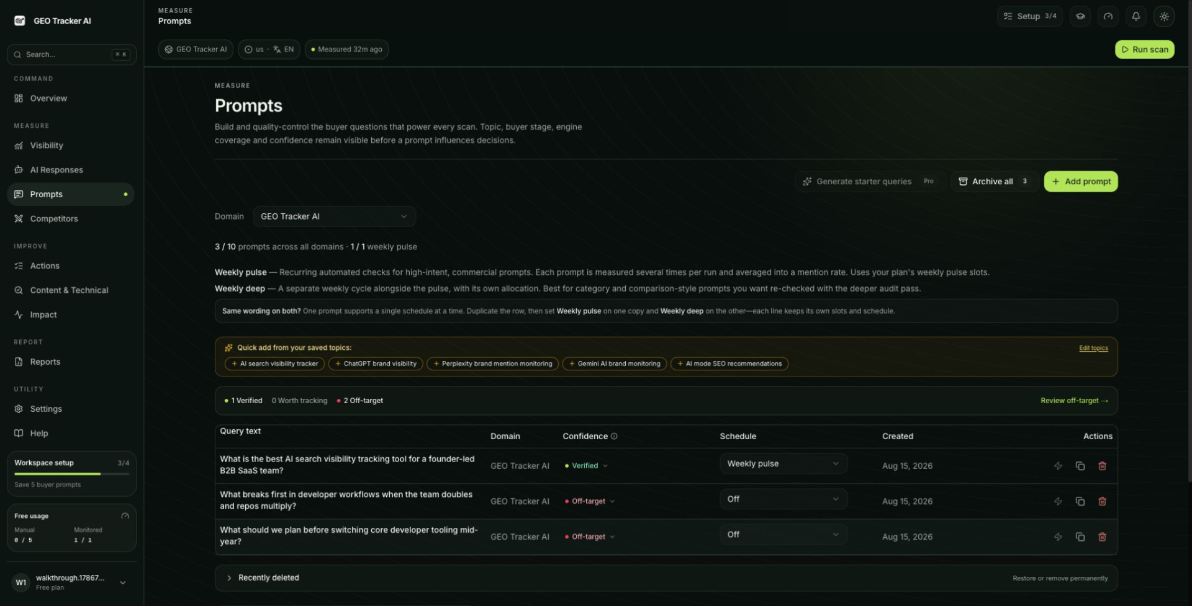Screen dimensions: 1192x606
Task: Open the schedule dropdown for mid-year tooling prompt
Action: (783, 534)
